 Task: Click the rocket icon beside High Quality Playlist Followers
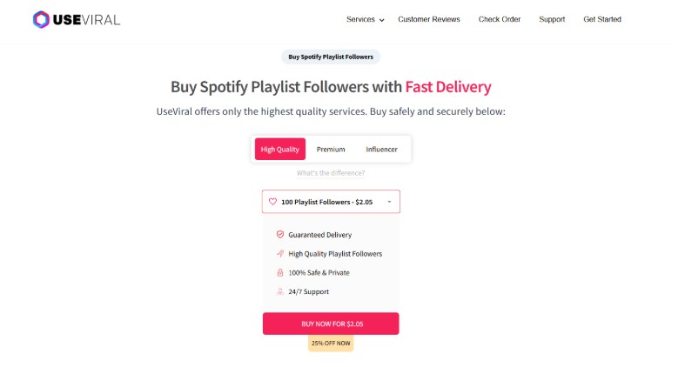(x=280, y=254)
